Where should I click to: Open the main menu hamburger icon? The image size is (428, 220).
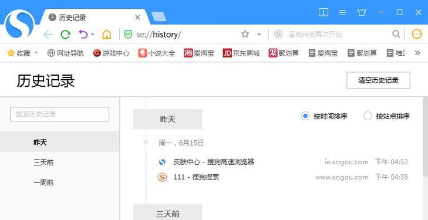(342, 12)
